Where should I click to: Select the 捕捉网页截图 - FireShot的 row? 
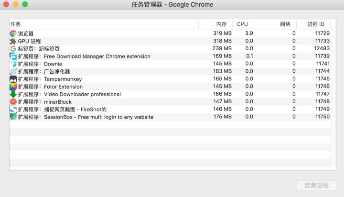pos(170,109)
